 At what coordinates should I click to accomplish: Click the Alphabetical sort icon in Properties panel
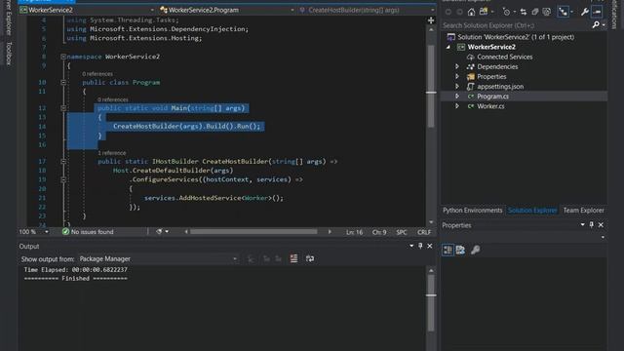tap(460, 250)
